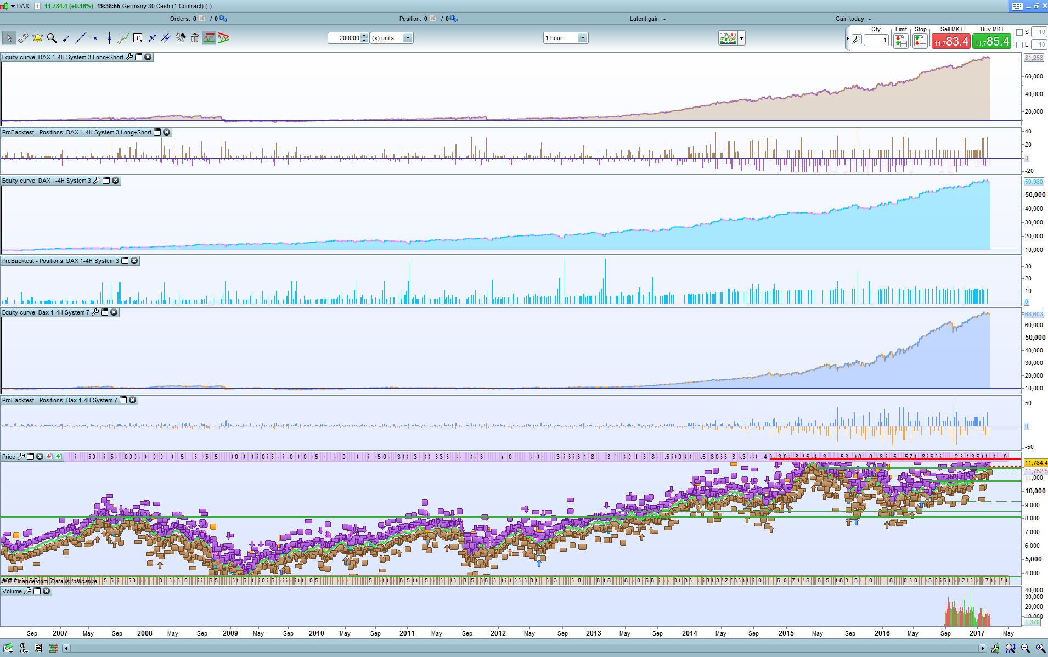Click the Qty input field
Screen dimensions: 1048x657
pyautogui.click(x=876, y=40)
